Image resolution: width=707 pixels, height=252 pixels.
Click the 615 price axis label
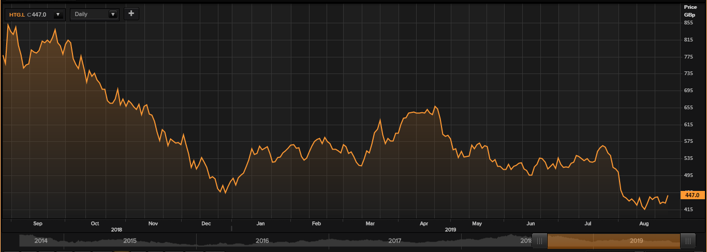pyautogui.click(x=688, y=125)
